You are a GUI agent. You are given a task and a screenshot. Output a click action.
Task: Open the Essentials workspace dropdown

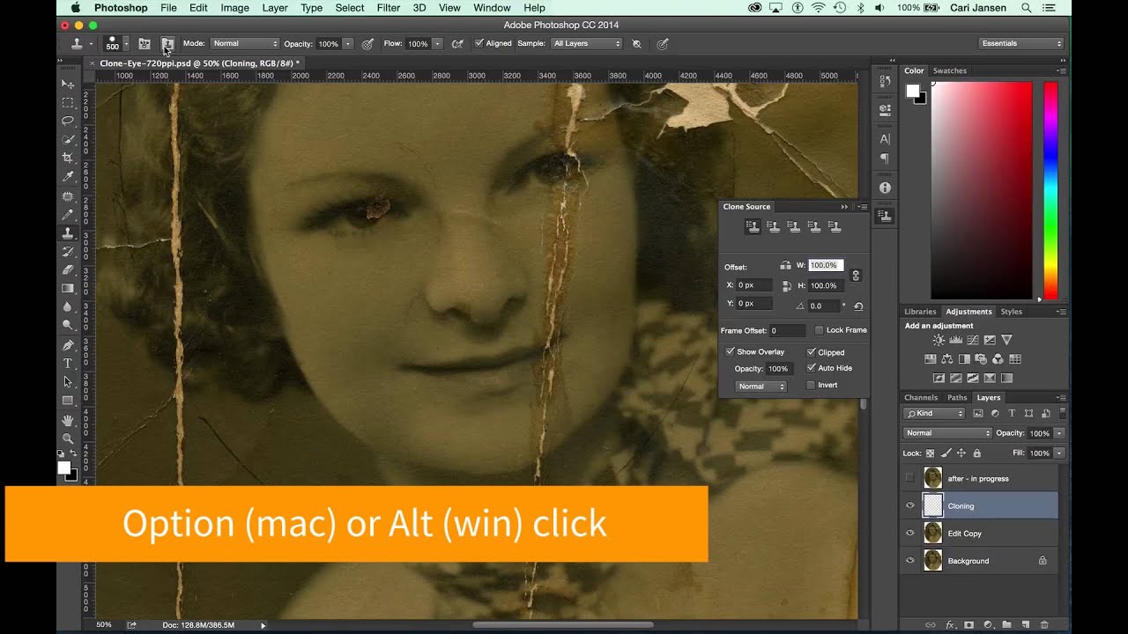pyautogui.click(x=1021, y=43)
